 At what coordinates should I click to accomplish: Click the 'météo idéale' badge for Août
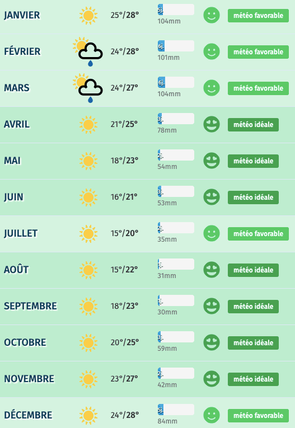(x=253, y=270)
